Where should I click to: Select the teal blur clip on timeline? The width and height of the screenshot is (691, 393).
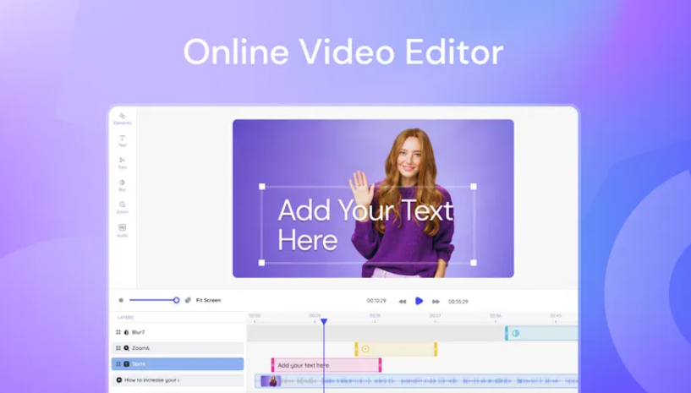click(x=541, y=333)
